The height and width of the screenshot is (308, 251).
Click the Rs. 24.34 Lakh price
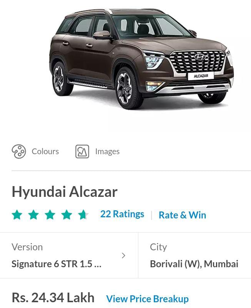(53, 298)
